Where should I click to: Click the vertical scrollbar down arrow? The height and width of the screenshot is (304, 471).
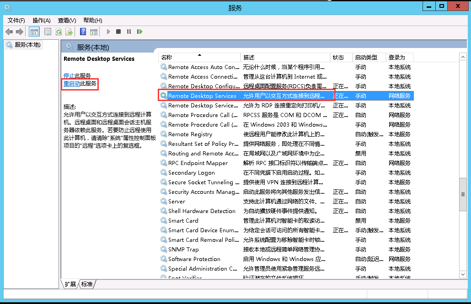(x=463, y=274)
